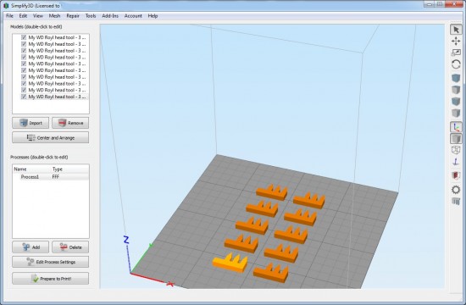Toggle solid model rendering

(456, 139)
